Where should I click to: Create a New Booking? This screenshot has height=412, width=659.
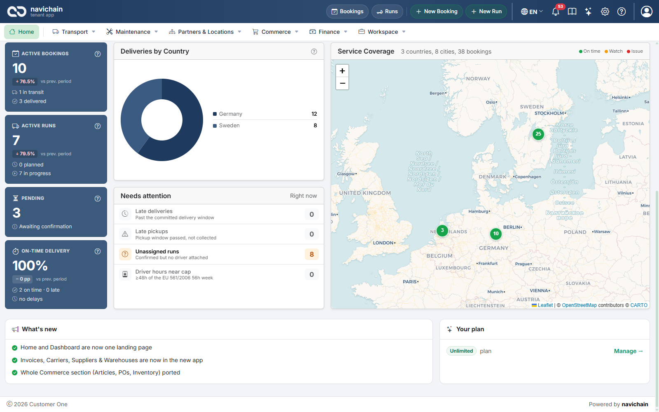point(437,12)
